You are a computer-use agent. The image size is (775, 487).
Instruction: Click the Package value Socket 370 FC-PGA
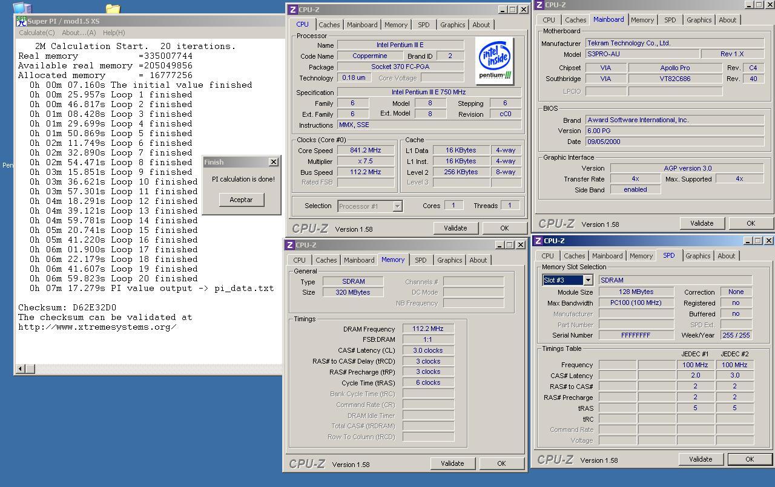point(400,67)
